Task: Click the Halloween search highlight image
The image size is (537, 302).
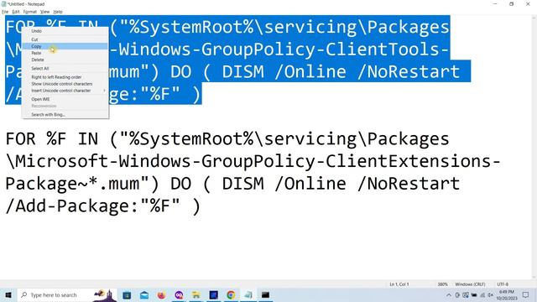Action: click(x=104, y=294)
